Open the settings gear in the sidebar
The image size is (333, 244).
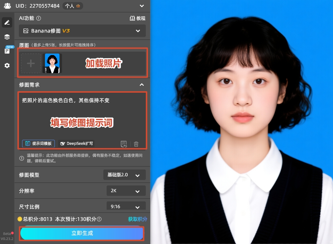(x=7, y=65)
